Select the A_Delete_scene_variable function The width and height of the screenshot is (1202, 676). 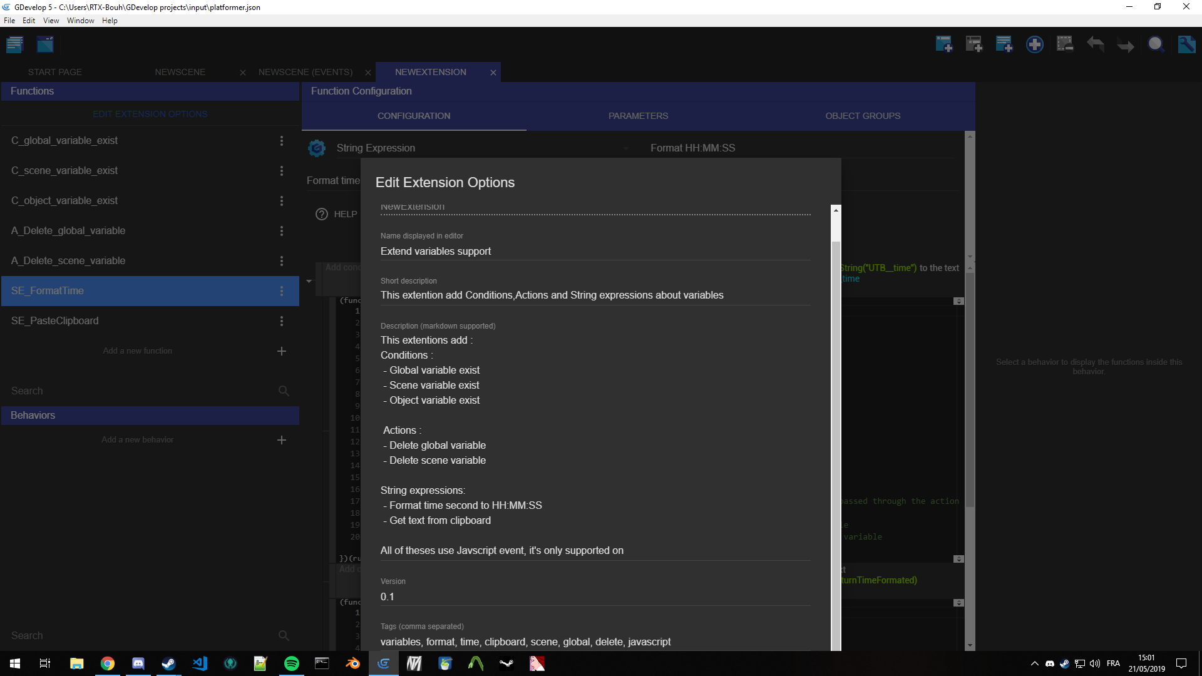(68, 261)
